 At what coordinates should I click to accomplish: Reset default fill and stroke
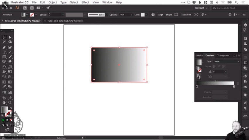pos(2,115)
